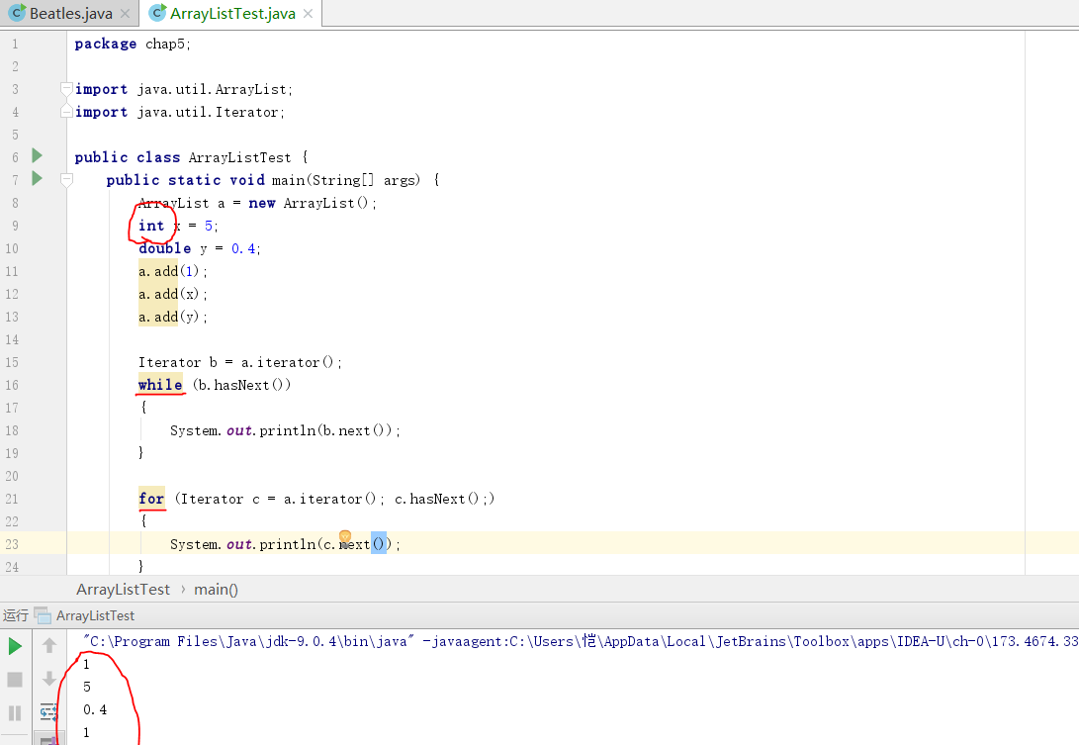Jump down the stack trace with the down arrow
1079x745 pixels.
(x=48, y=678)
